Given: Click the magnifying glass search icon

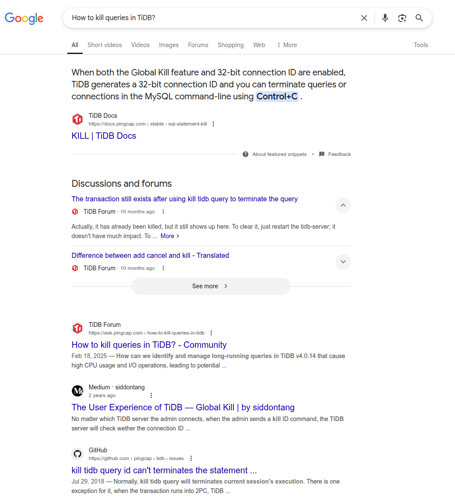Looking at the screenshot, I should [x=419, y=18].
